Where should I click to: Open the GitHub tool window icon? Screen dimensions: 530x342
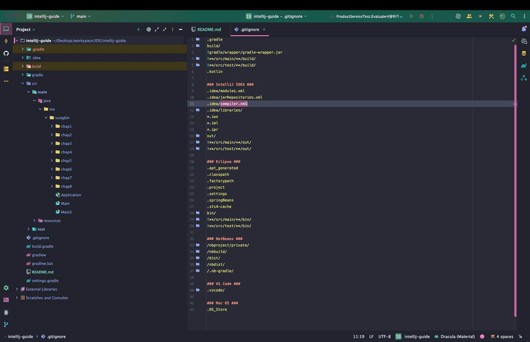[6, 53]
